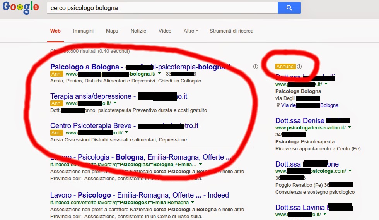The image size is (379, 220).
Task: Click the Annunci label
Action: (285, 67)
